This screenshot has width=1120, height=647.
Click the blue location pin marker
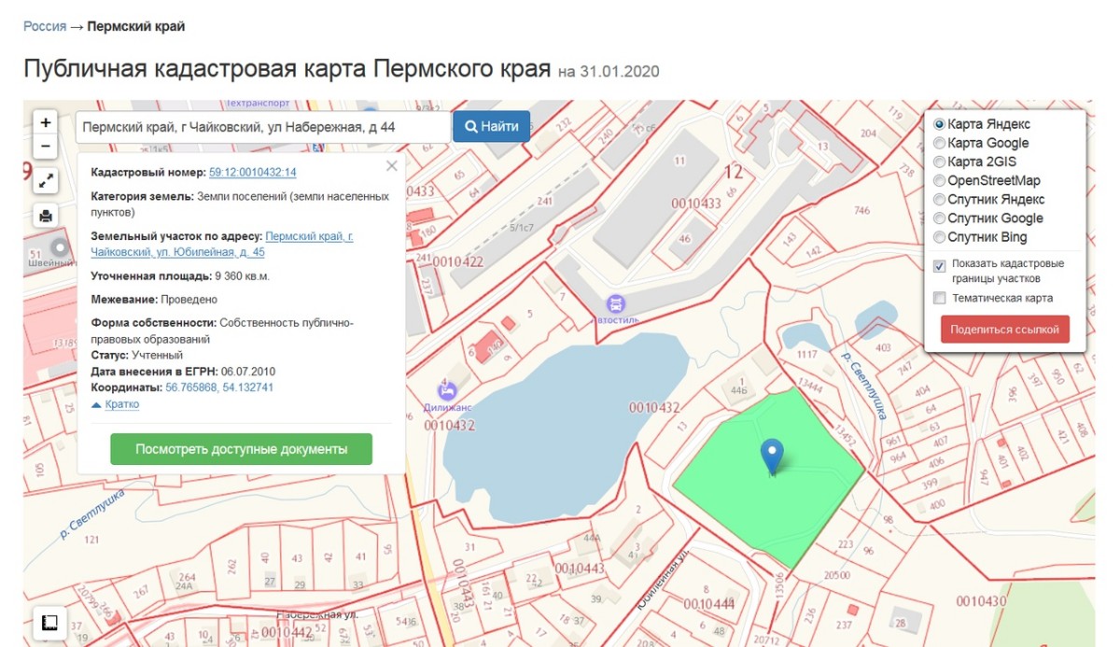pyautogui.click(x=771, y=455)
